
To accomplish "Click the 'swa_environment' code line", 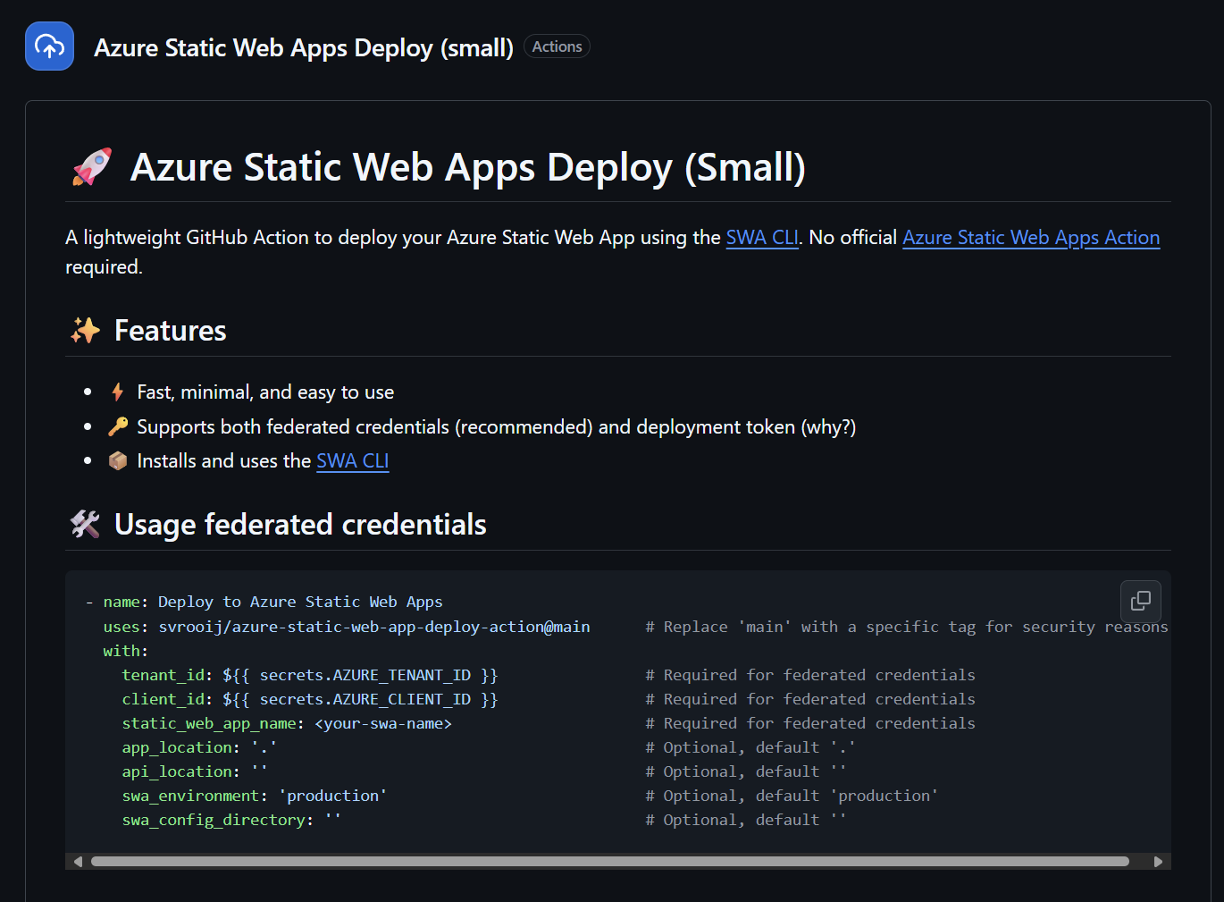I will 255,796.
